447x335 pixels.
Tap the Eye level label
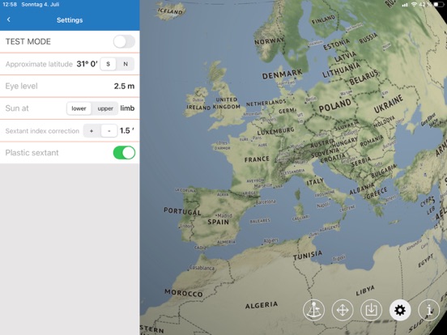coord(21,87)
